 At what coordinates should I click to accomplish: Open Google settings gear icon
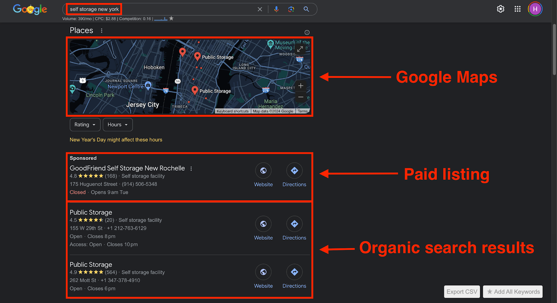(501, 9)
